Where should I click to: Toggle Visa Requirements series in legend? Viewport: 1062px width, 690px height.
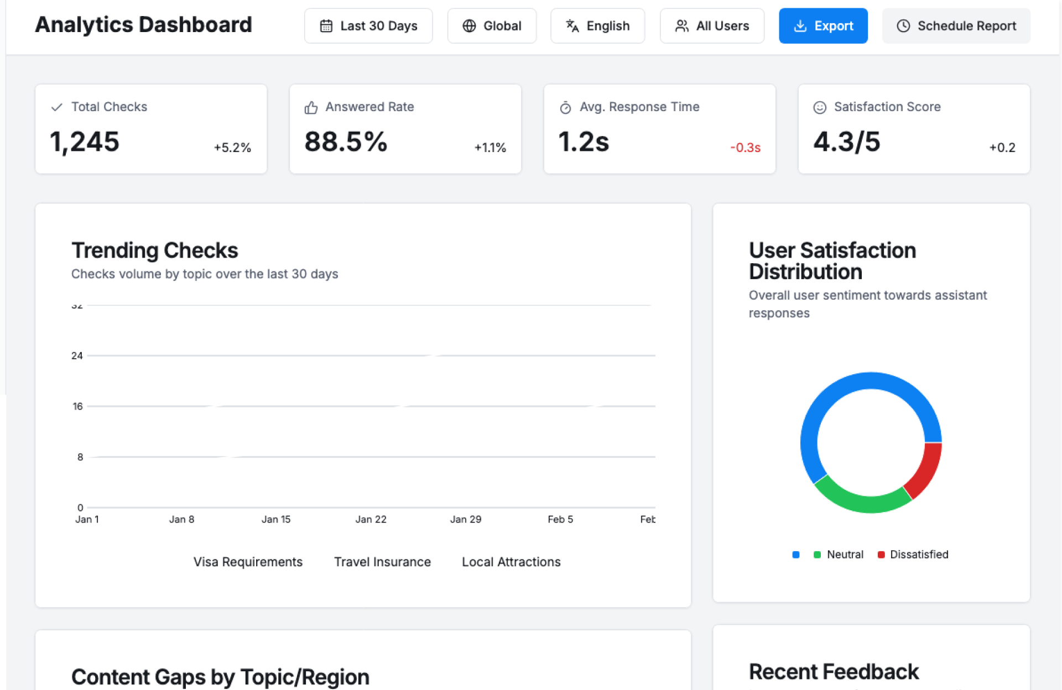click(247, 562)
